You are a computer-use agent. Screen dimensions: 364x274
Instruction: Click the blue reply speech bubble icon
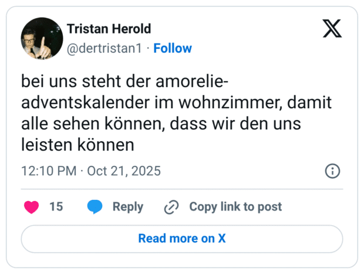[x=95, y=207]
